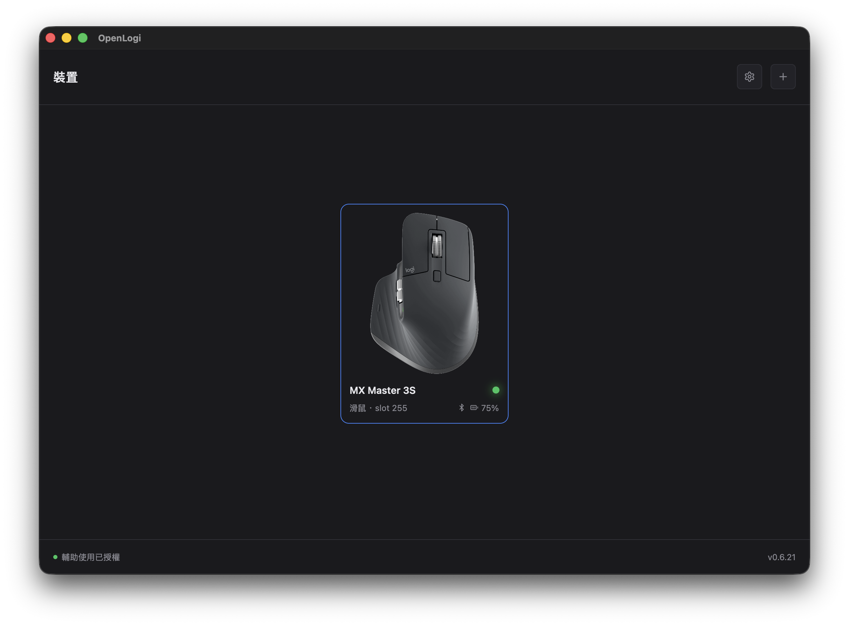Click the MX Master 3S device name
Screen dimensions: 849x626
(382, 390)
